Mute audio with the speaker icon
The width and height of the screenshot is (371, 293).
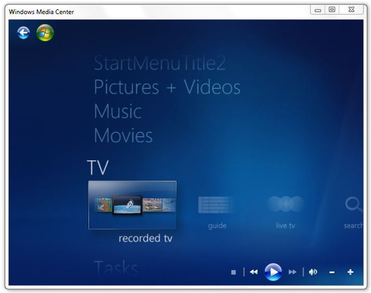(313, 272)
